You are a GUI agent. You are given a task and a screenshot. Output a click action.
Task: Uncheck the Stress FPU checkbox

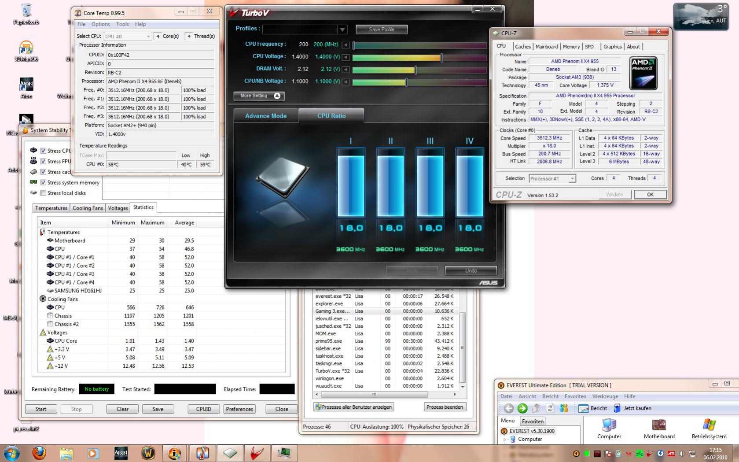43,161
